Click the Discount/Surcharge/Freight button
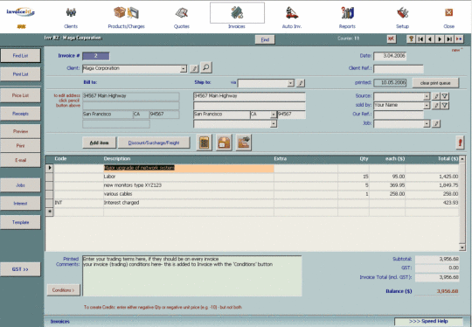The height and width of the screenshot is (327, 472). (x=154, y=143)
